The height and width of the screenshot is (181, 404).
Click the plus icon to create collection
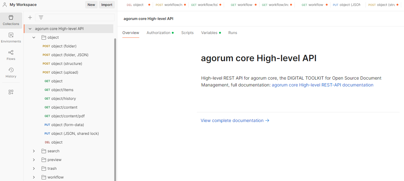(x=30, y=17)
